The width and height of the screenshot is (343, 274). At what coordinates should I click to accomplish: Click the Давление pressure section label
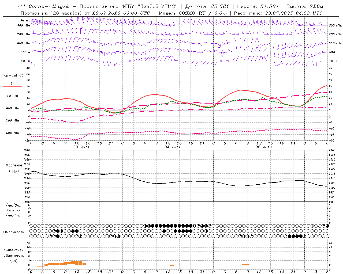pyautogui.click(x=14, y=165)
